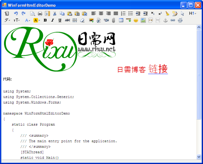
Task: Click the Cut scissors icon
Action: coord(55,13)
